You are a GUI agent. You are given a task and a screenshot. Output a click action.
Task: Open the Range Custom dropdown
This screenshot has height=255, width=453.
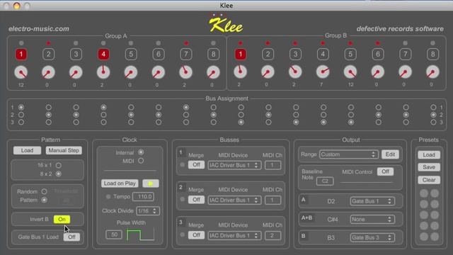[349, 154]
